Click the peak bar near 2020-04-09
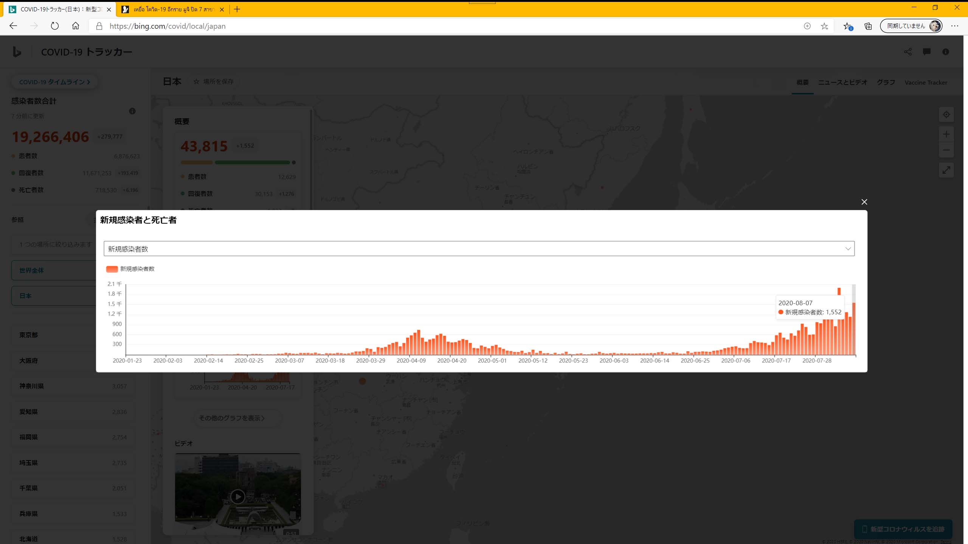 click(419, 342)
